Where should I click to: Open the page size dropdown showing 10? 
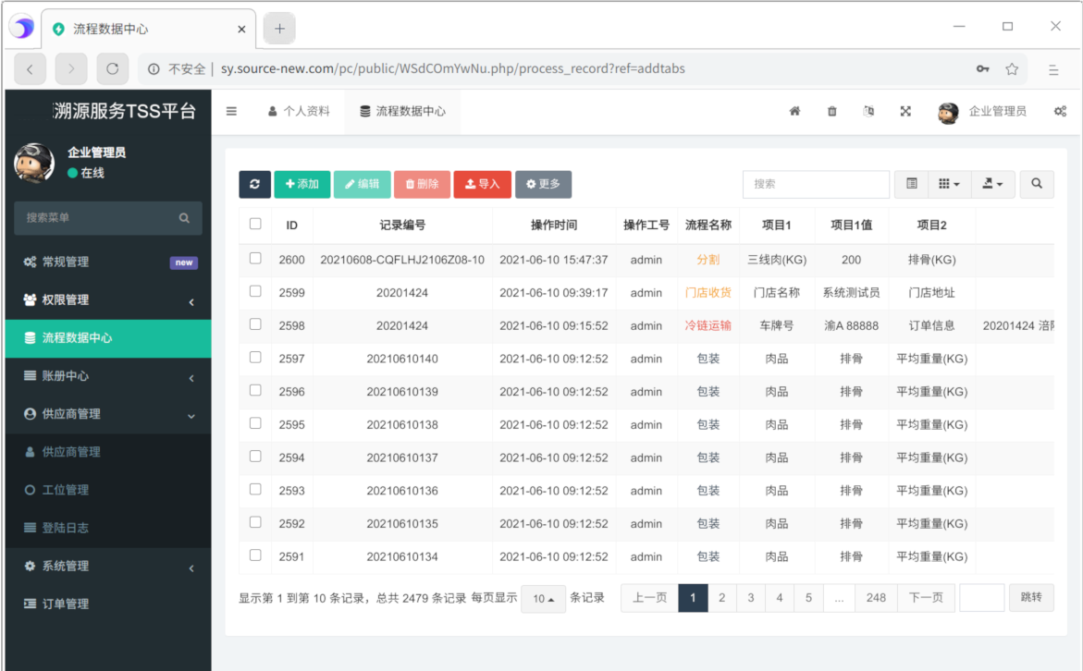pos(543,599)
